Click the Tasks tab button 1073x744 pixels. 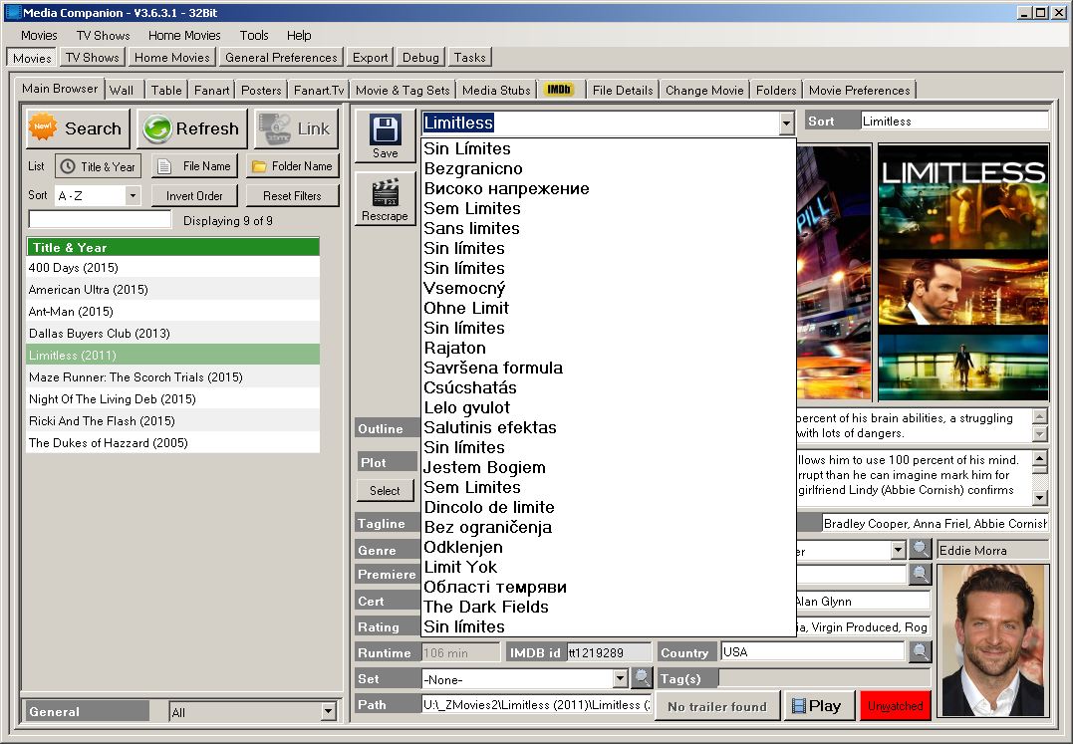pos(469,58)
